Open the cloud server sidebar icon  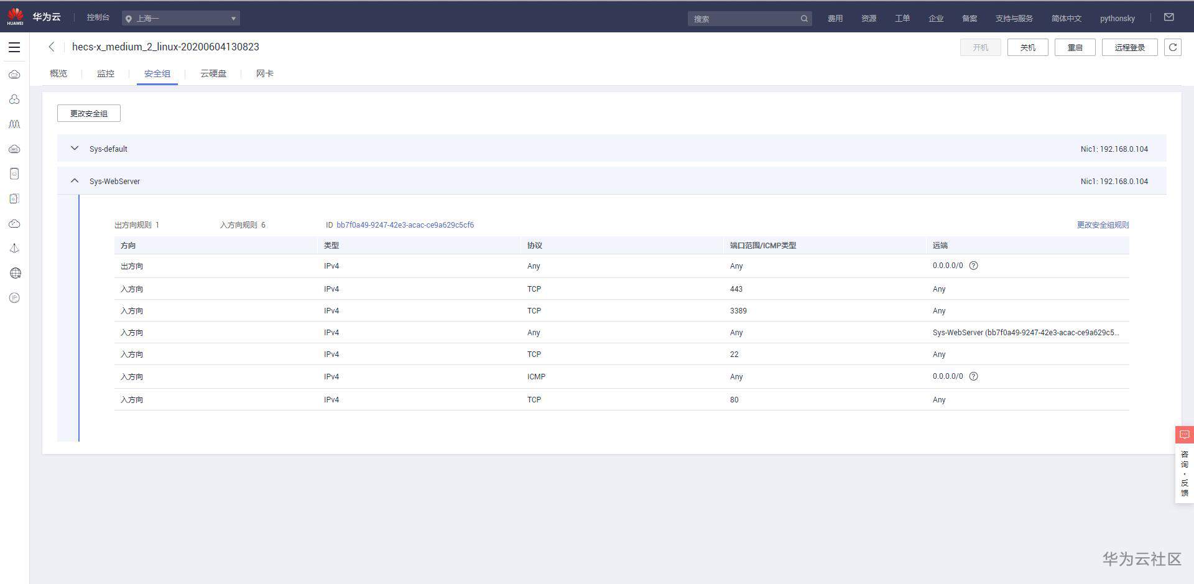[14, 75]
